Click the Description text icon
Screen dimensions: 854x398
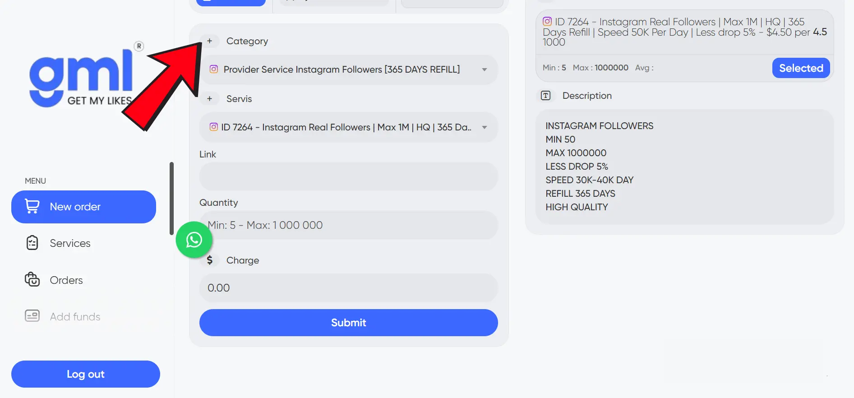pyautogui.click(x=545, y=96)
